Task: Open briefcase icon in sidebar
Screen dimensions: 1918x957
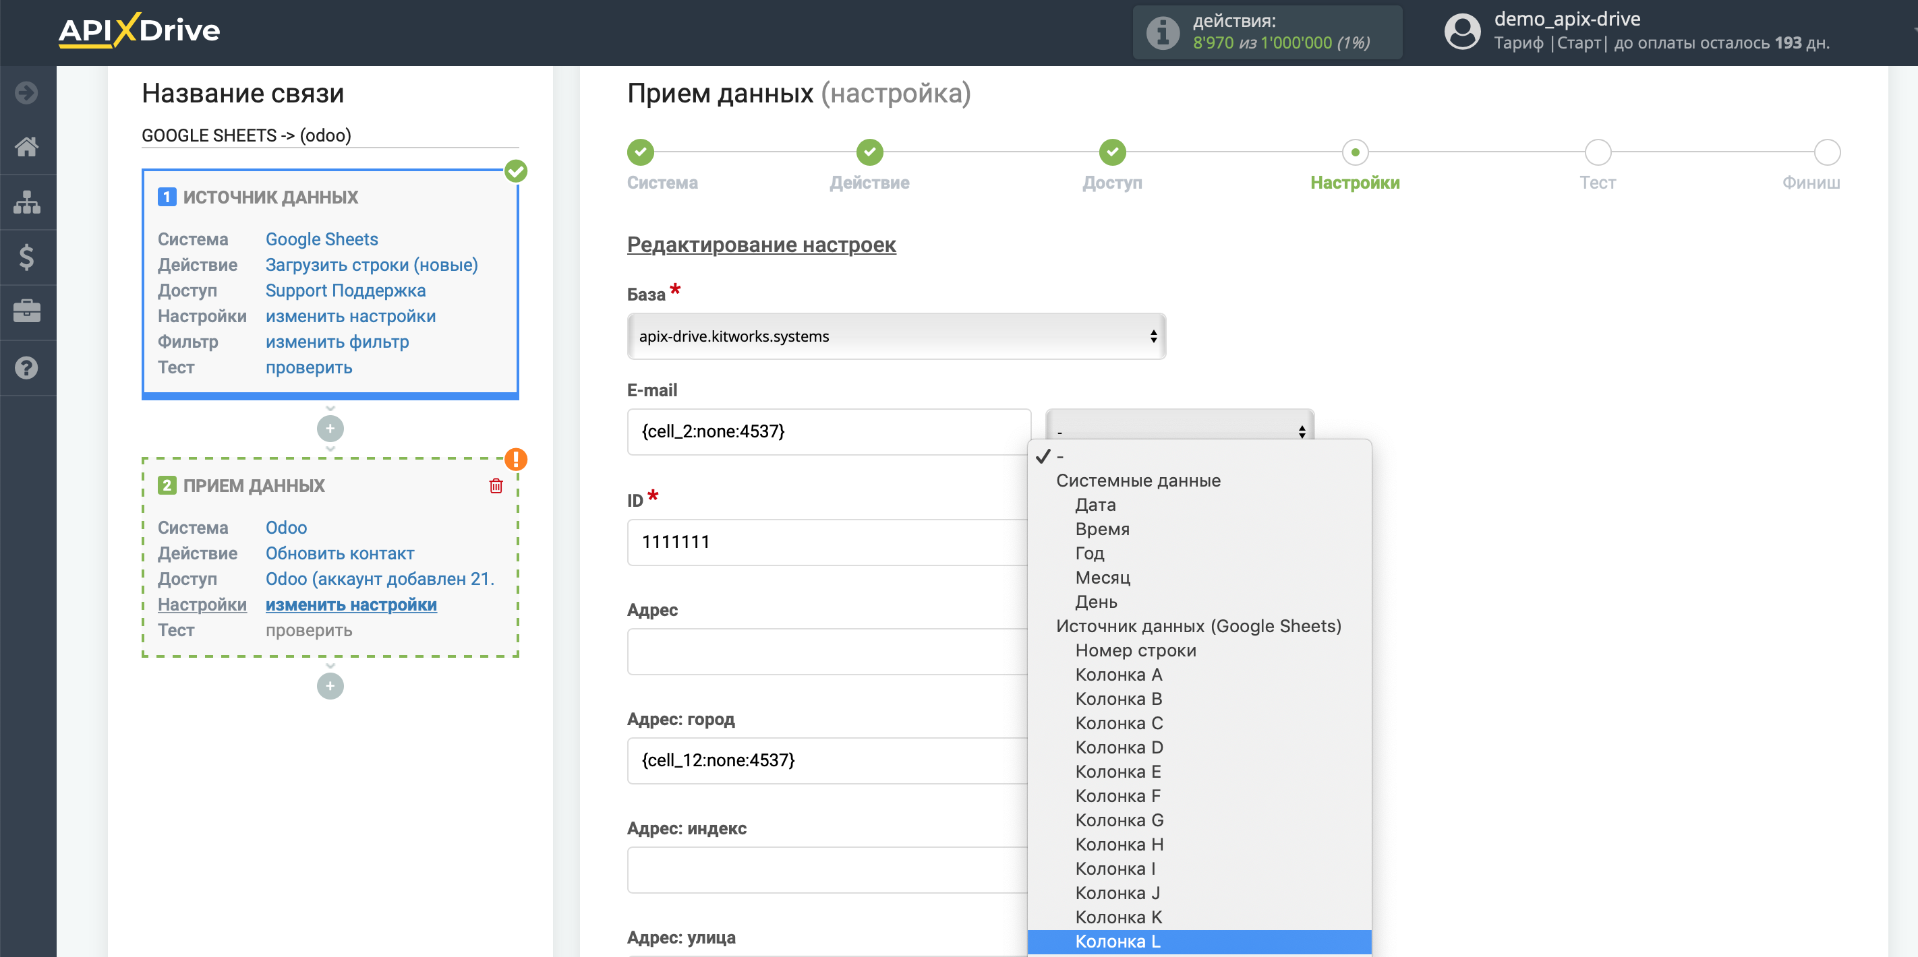Action: (x=27, y=311)
